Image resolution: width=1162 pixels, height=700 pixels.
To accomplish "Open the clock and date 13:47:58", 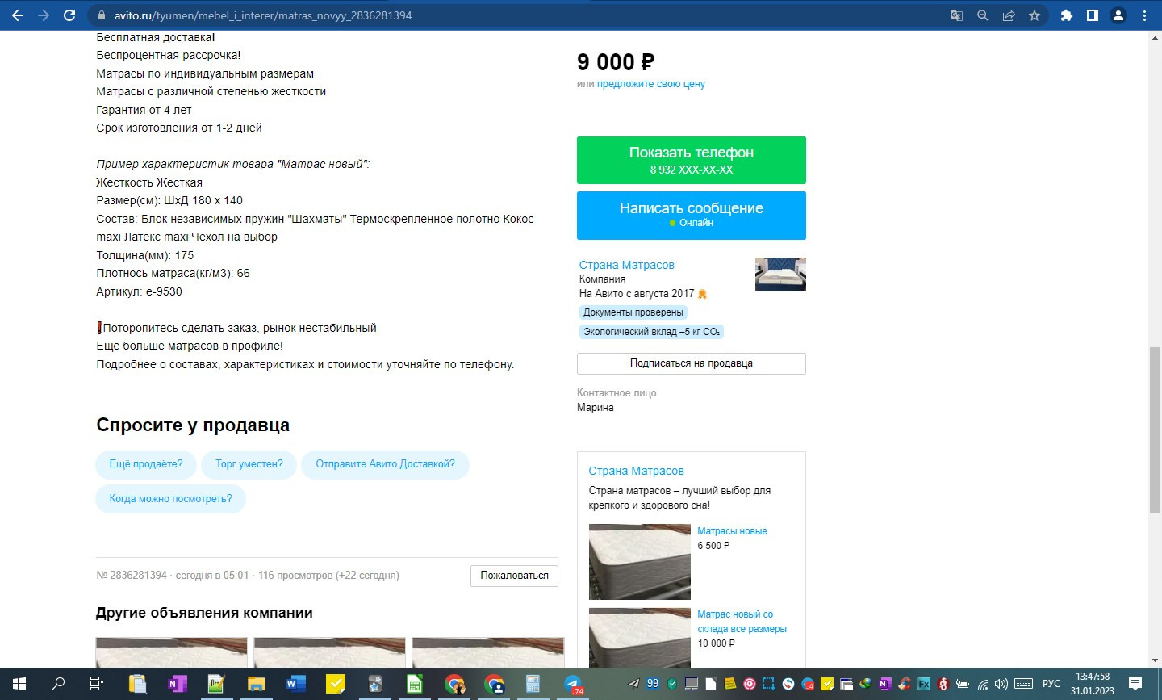I will click(1093, 684).
